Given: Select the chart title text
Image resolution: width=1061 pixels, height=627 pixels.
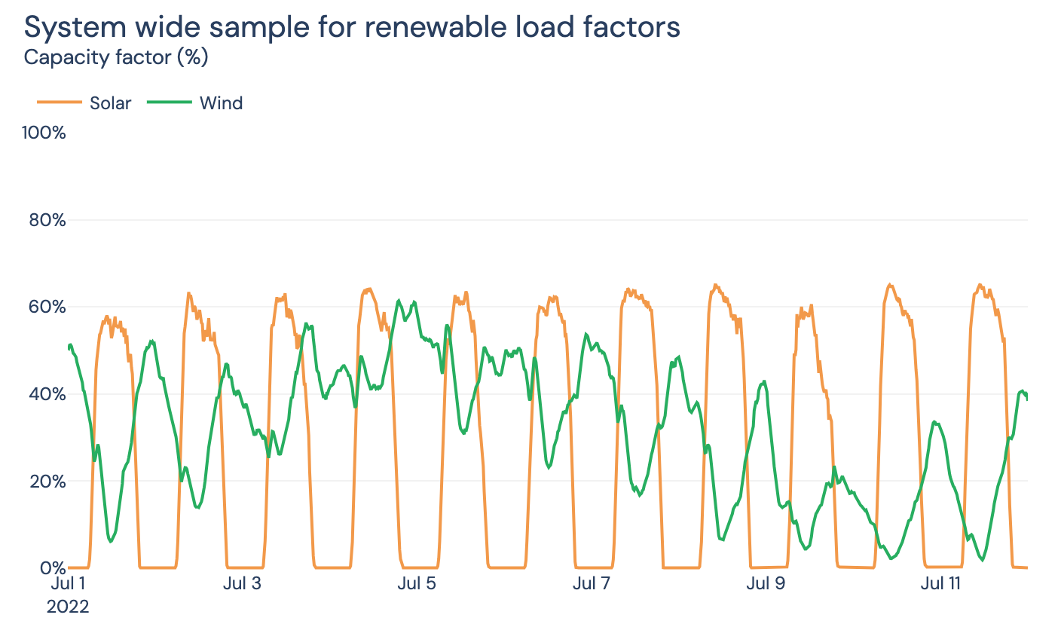Looking at the screenshot, I should pyautogui.click(x=351, y=26).
